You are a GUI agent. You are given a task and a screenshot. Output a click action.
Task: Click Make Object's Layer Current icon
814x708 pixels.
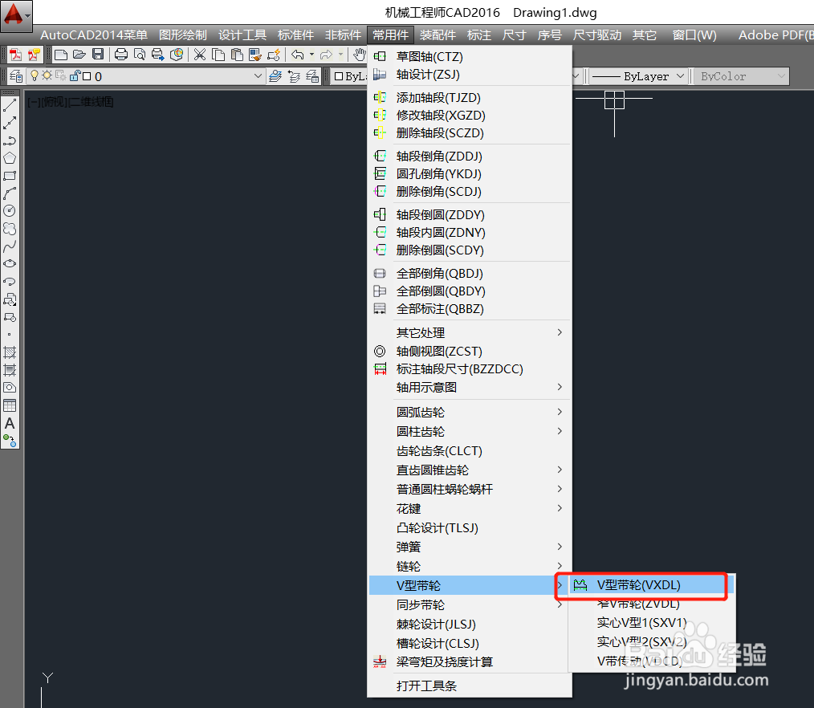coord(275,76)
